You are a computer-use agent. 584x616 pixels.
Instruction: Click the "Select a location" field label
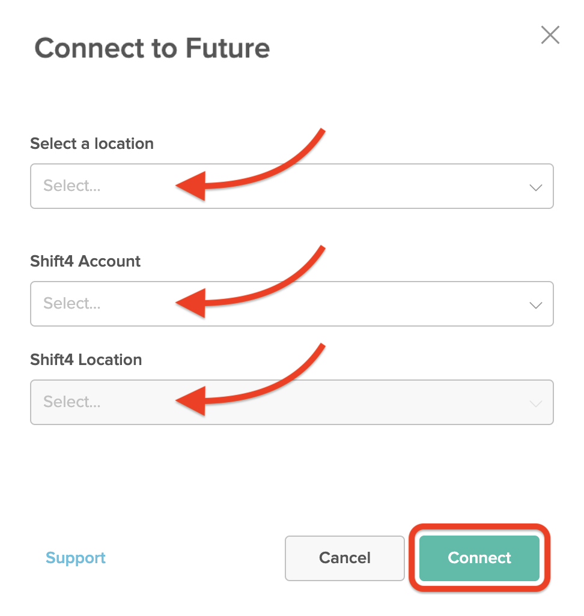pyautogui.click(x=92, y=144)
